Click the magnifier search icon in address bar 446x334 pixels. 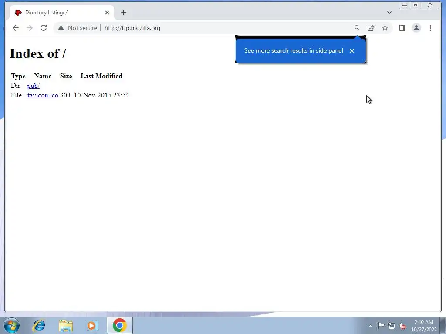coord(357,28)
